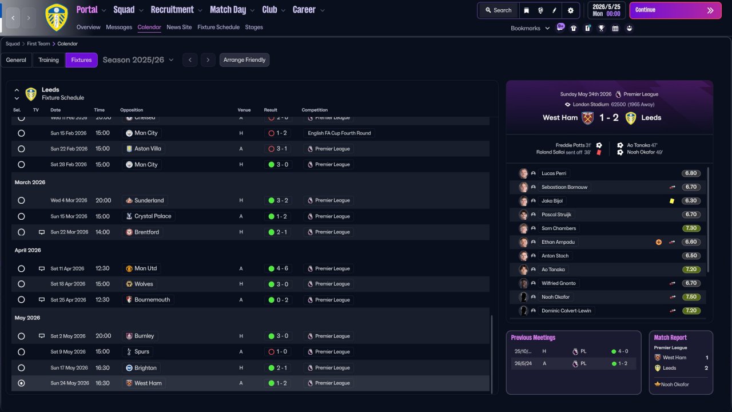Open the trophy icon in bookmarks bar
This screenshot has width=732, height=412.
click(601, 28)
